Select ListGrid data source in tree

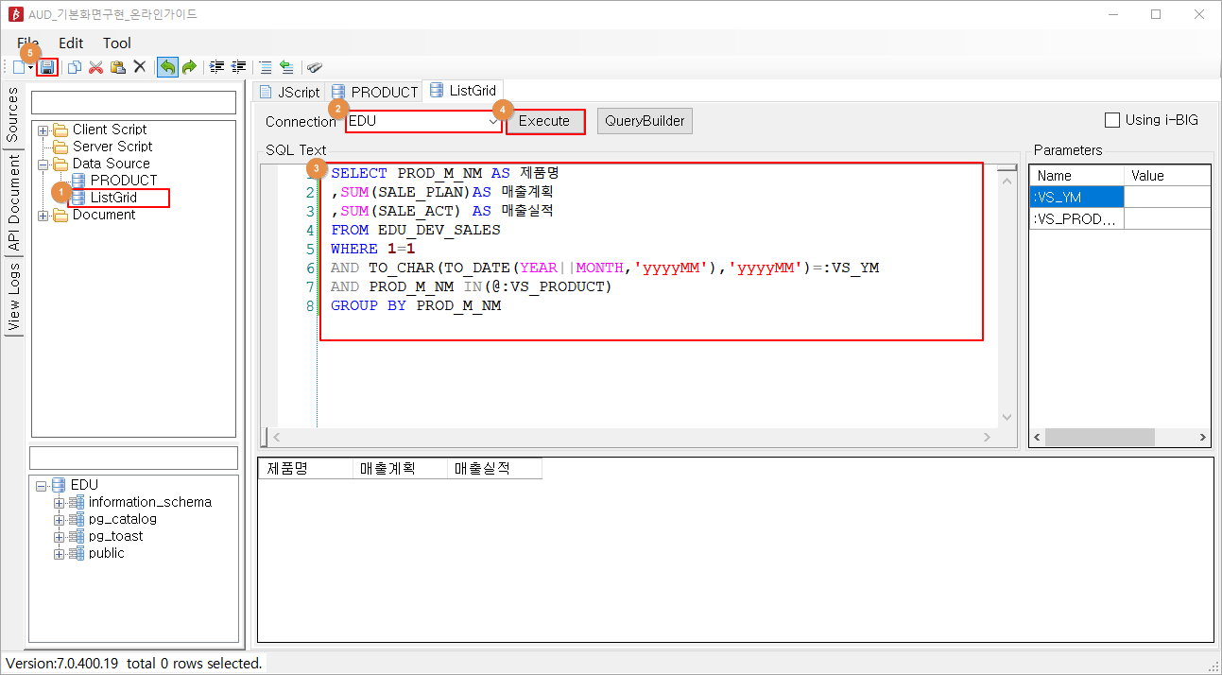coord(113,198)
